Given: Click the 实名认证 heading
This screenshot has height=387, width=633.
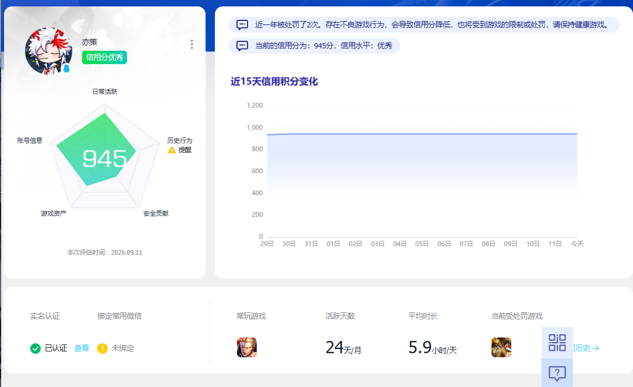Looking at the screenshot, I should pos(45,316).
